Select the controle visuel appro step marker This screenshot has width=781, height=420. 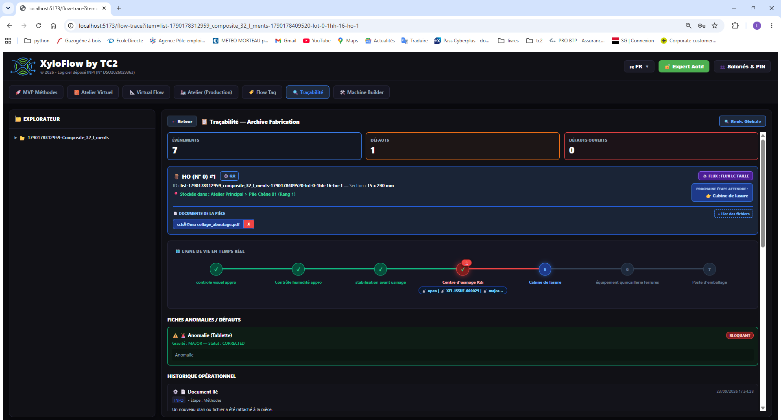216,269
